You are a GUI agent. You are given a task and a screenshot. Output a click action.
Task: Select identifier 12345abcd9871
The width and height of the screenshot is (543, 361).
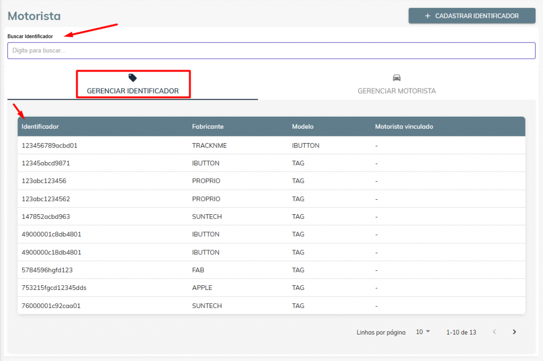click(46, 163)
